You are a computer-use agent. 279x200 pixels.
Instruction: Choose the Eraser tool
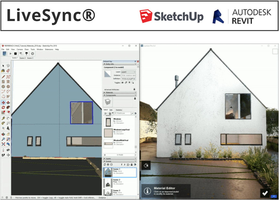(x=8, y=71)
